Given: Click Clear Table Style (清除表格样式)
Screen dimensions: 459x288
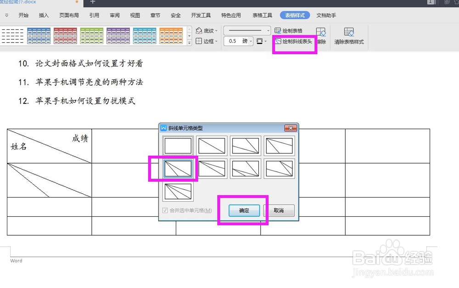Looking at the screenshot, I should (349, 35).
